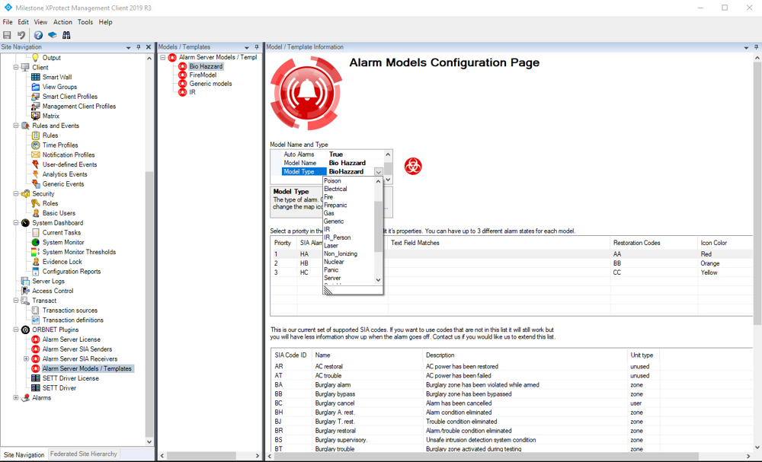Click the Undo toolbar icon
Viewport: 762px width, 462px height.
[x=21, y=35]
